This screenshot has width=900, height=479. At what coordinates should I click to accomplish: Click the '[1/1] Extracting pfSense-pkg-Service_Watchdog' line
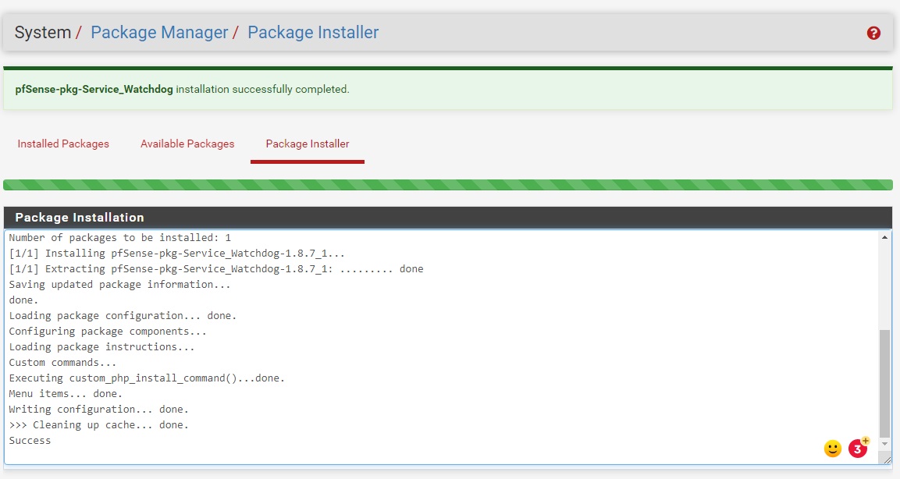tap(216, 269)
